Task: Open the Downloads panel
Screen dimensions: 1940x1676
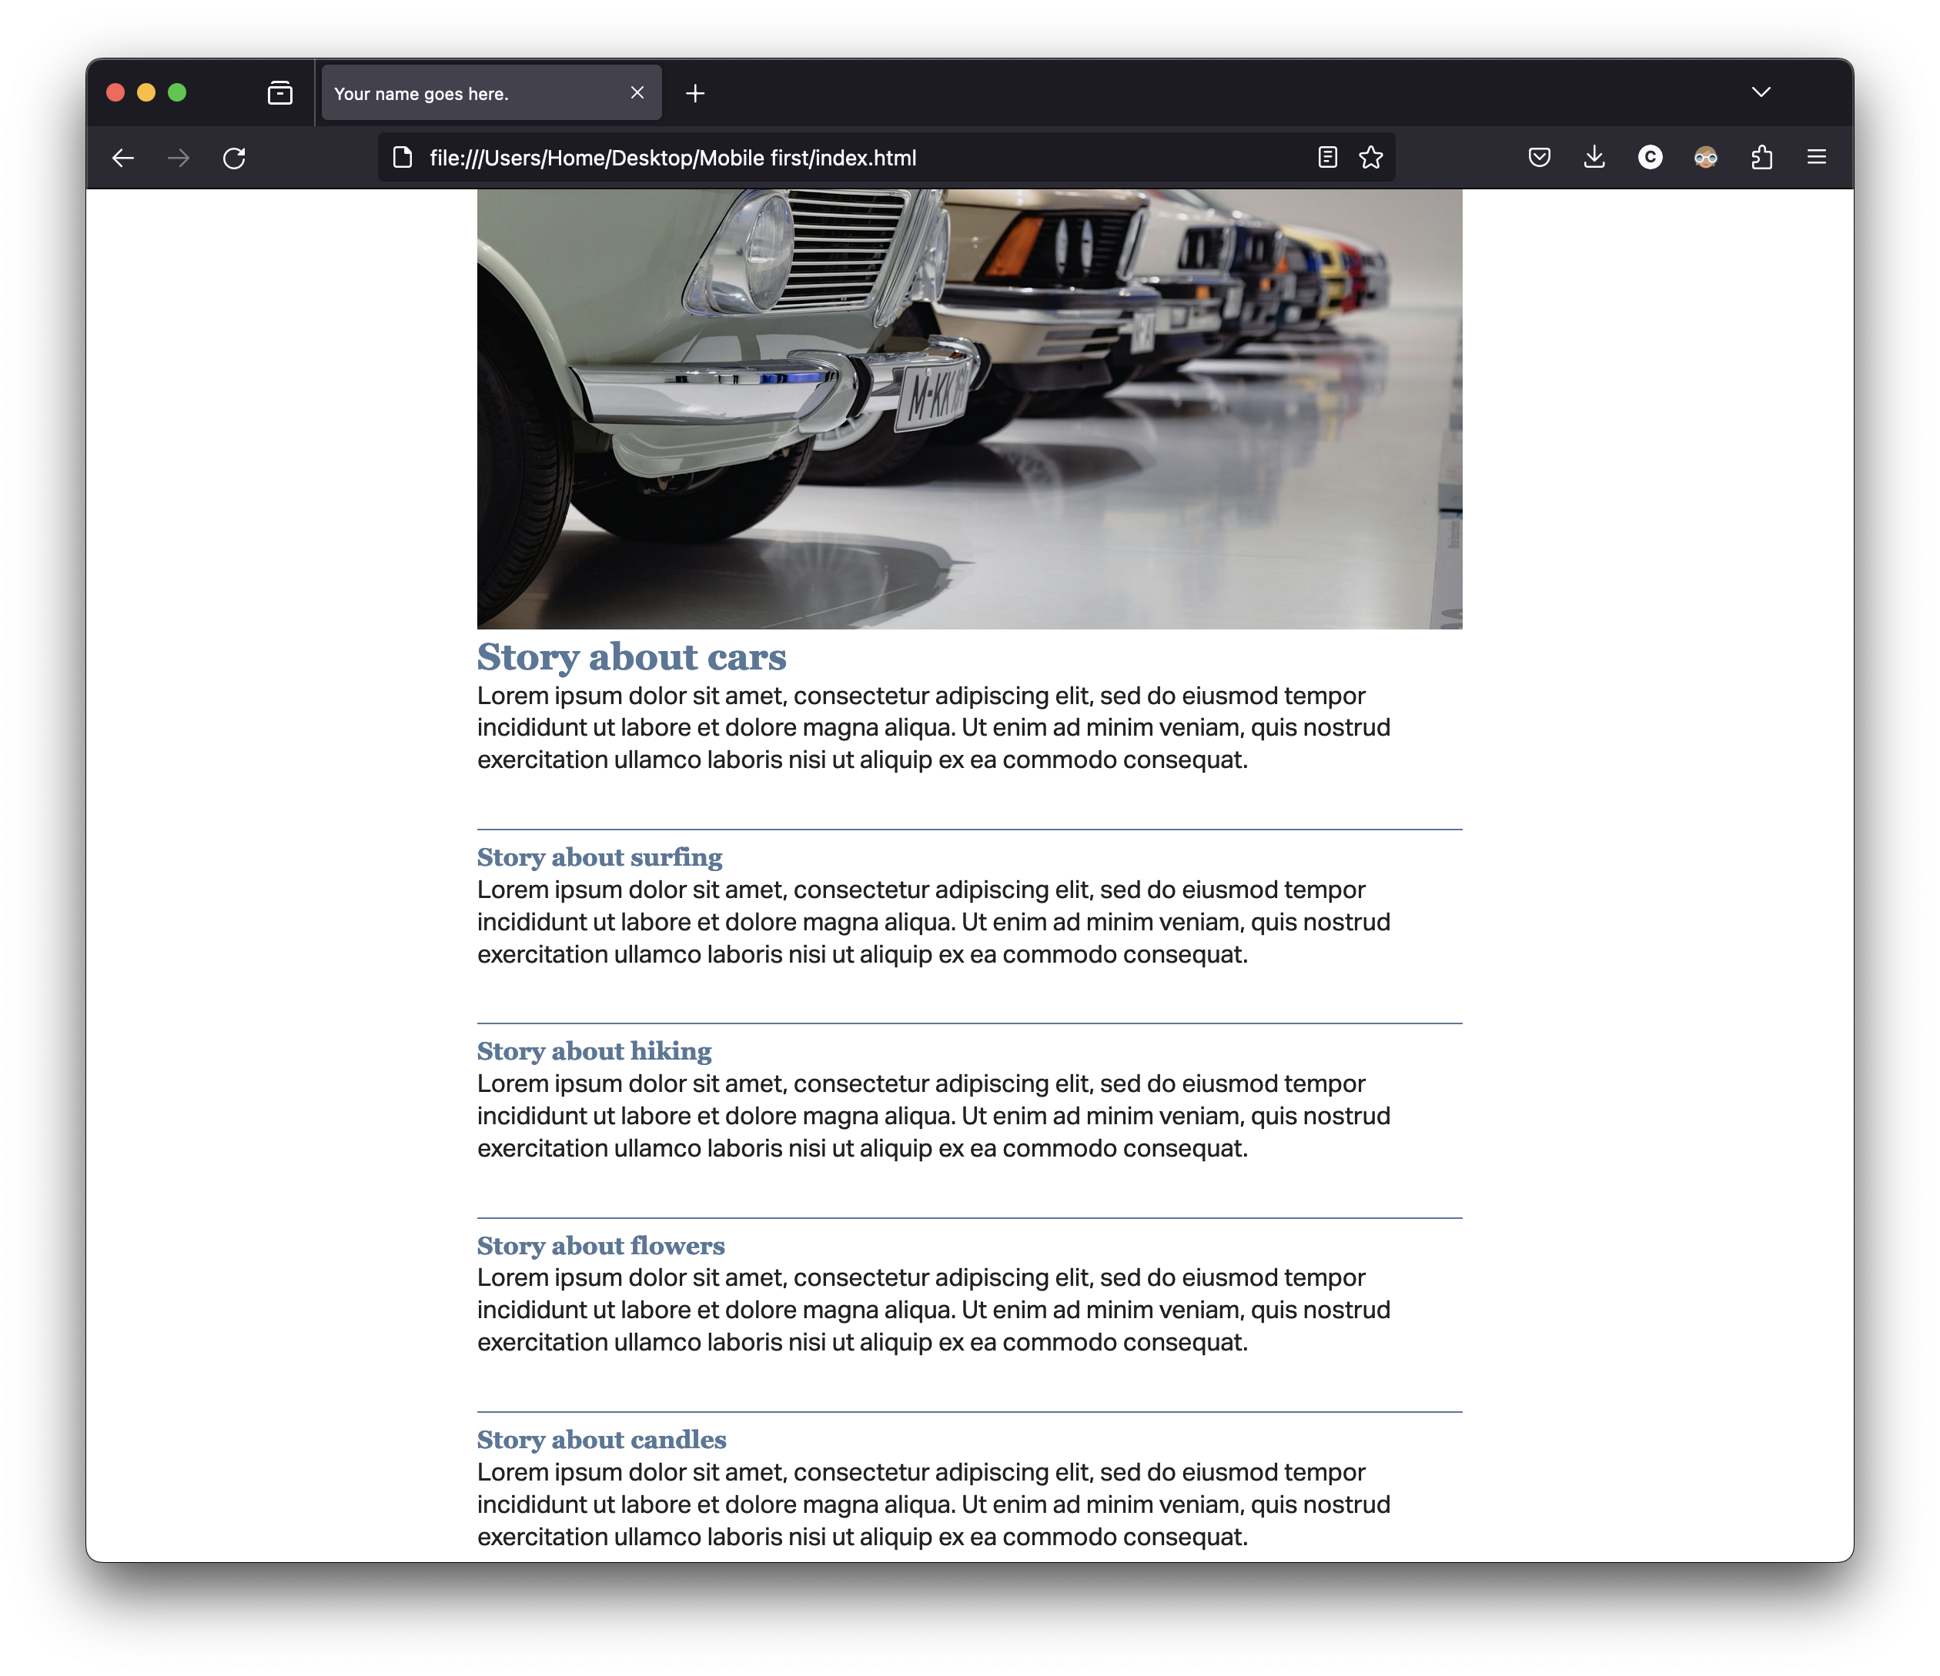Action: tap(1594, 157)
